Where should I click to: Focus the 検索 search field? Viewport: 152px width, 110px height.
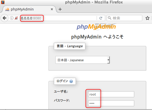[124, 18]
